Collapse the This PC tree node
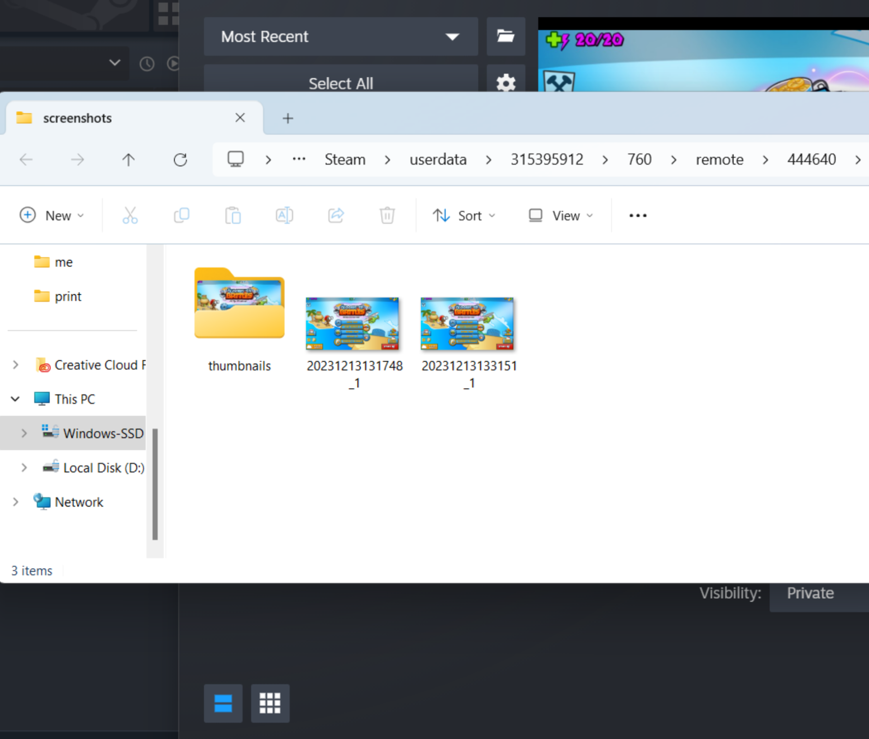The width and height of the screenshot is (869, 739). click(x=15, y=399)
